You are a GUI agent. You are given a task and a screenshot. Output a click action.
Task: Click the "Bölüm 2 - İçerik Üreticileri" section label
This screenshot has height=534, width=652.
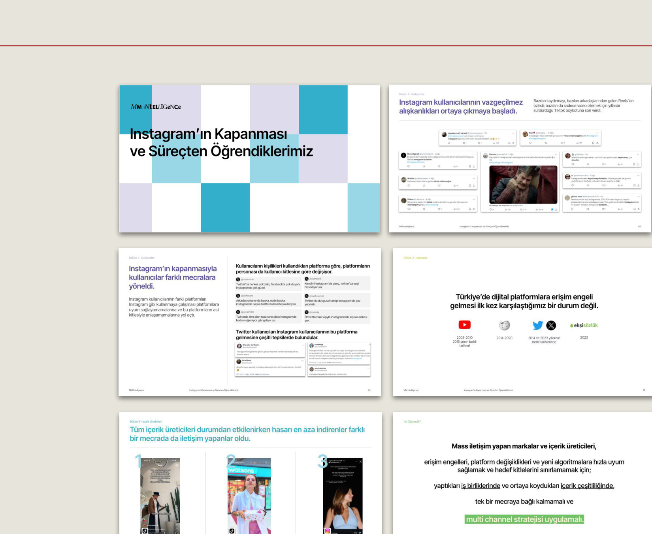[x=145, y=421]
